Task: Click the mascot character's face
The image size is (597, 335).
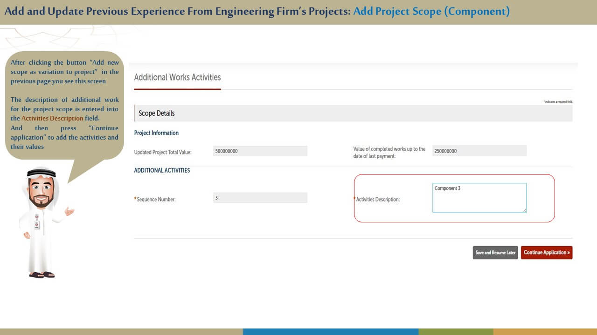Action: 41,191
